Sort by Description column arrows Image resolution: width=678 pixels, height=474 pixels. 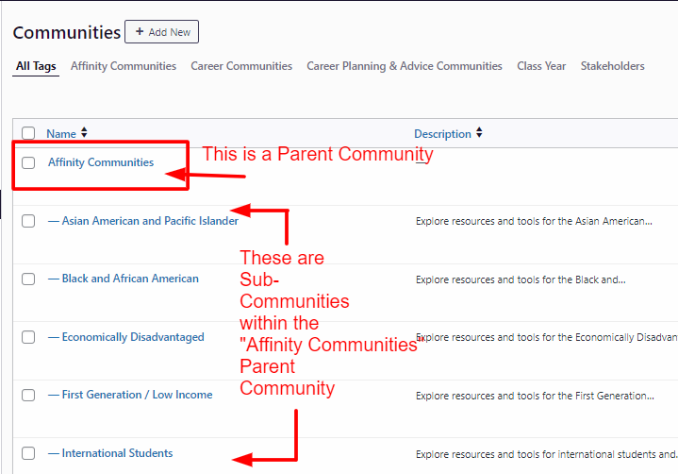(x=479, y=134)
